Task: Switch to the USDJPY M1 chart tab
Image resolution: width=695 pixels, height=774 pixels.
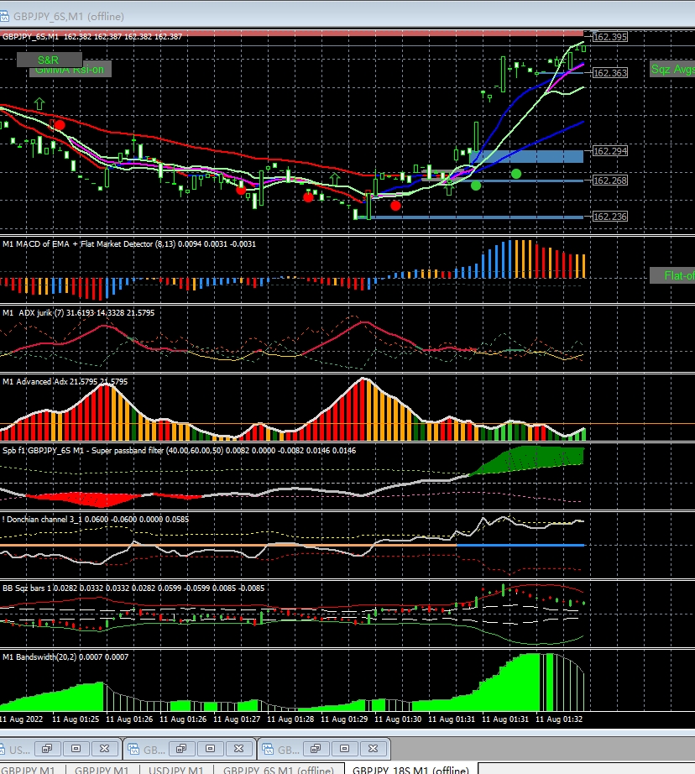Action: coord(175,770)
